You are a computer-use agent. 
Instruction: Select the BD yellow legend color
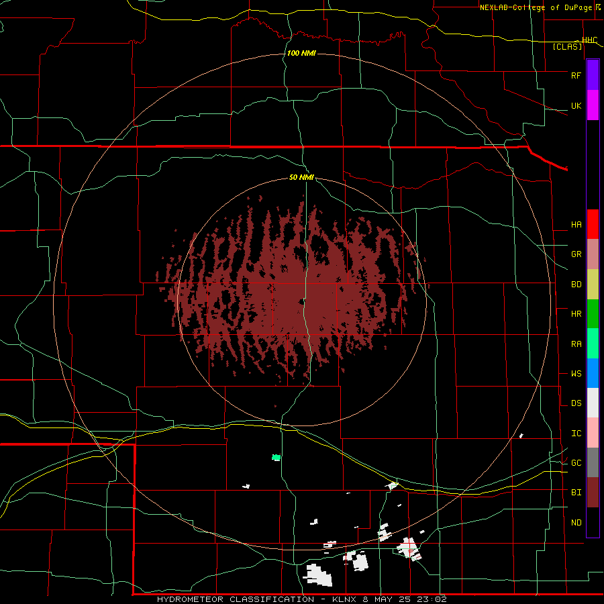[x=593, y=285]
